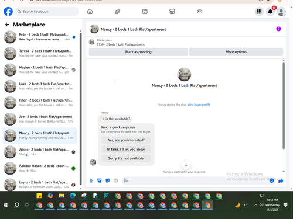Open File Explorer from the taskbar
Image resolution: width=293 pixels, height=219 pixels.
click(x=62, y=196)
